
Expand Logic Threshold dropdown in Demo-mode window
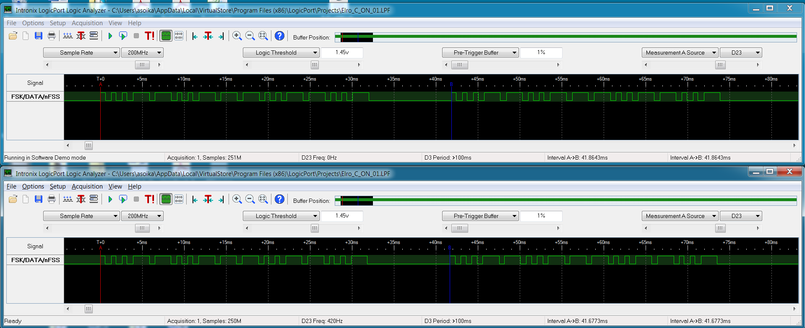pyautogui.click(x=281, y=52)
